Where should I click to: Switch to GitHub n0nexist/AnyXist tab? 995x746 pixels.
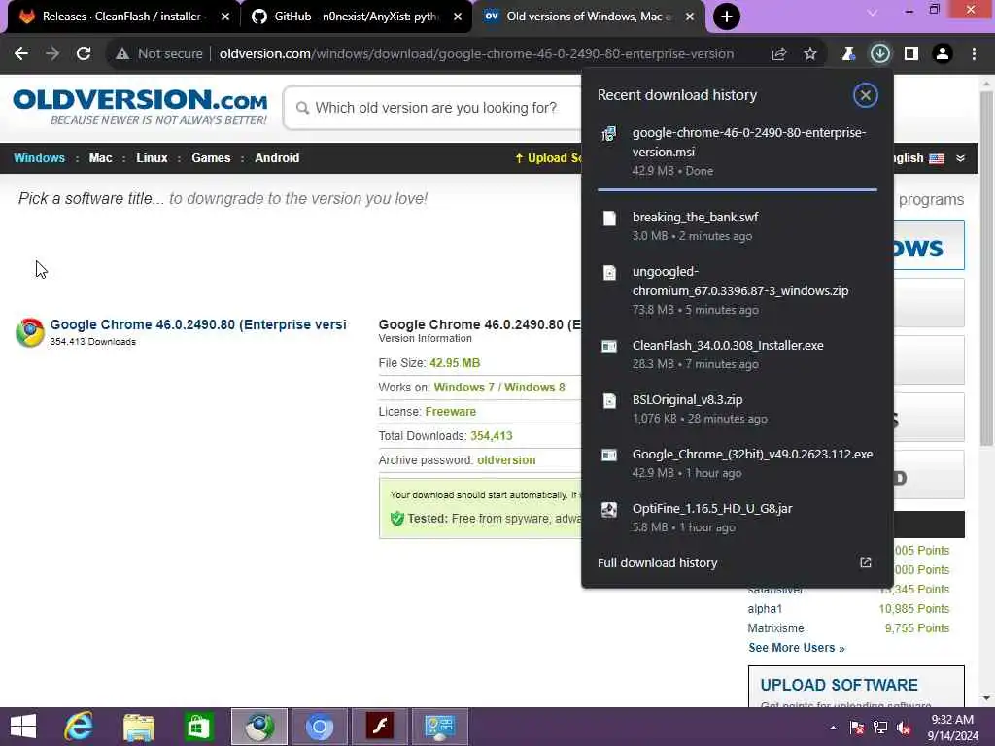pyautogui.click(x=356, y=17)
